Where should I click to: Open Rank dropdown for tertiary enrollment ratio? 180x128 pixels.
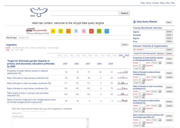click(x=156, y=106)
